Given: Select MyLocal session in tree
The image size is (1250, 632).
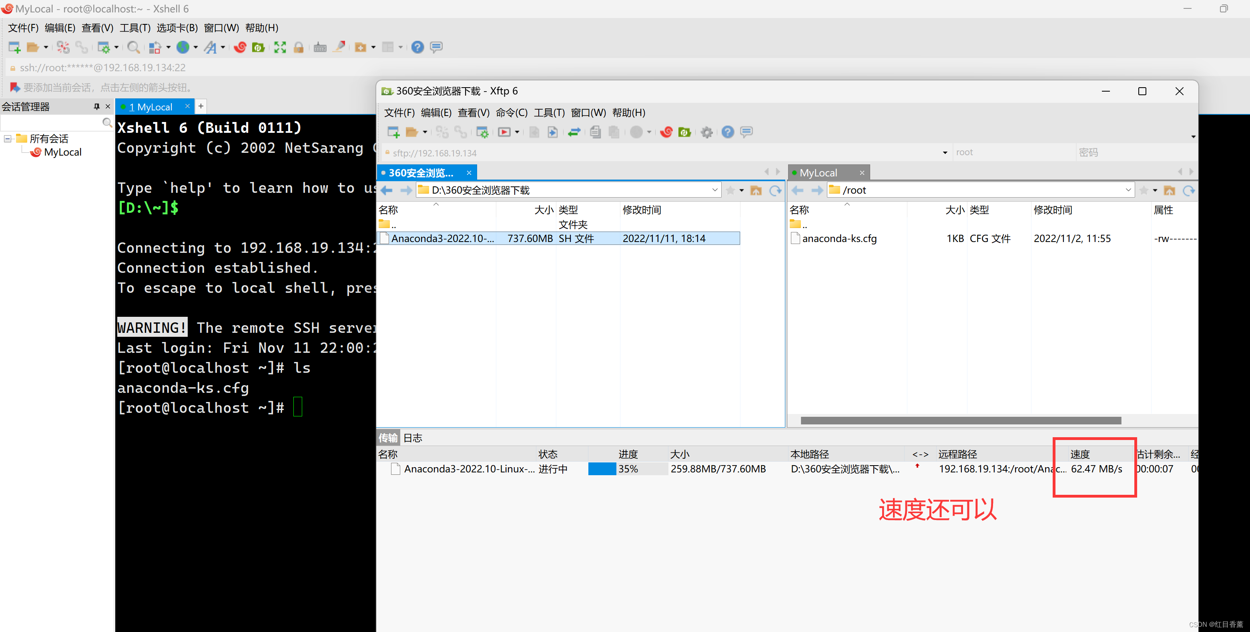Looking at the screenshot, I should pos(62,152).
